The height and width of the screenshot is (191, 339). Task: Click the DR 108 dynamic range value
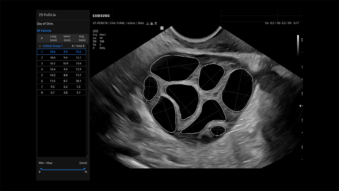click(99, 41)
